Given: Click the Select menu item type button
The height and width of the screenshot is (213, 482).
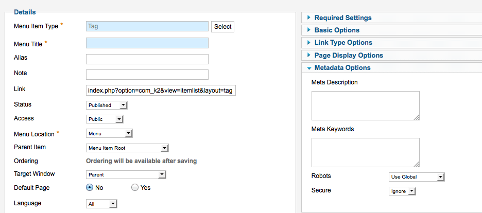Looking at the screenshot, I should click(x=223, y=27).
